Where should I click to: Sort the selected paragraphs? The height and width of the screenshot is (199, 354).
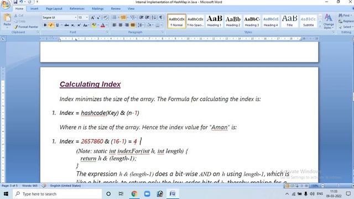[154, 17]
